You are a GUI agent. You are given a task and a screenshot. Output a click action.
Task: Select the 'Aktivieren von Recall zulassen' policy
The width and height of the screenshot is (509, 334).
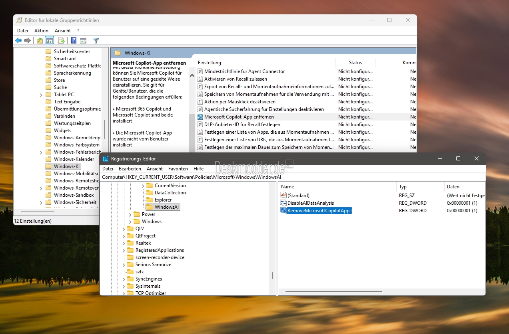tap(236, 79)
